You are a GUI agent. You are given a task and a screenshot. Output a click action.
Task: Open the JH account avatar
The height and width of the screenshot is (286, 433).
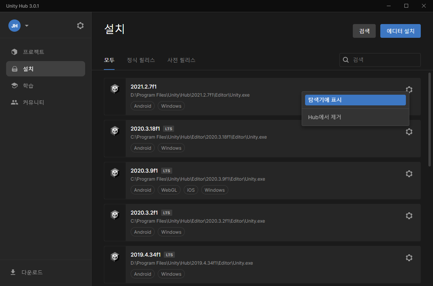point(15,26)
